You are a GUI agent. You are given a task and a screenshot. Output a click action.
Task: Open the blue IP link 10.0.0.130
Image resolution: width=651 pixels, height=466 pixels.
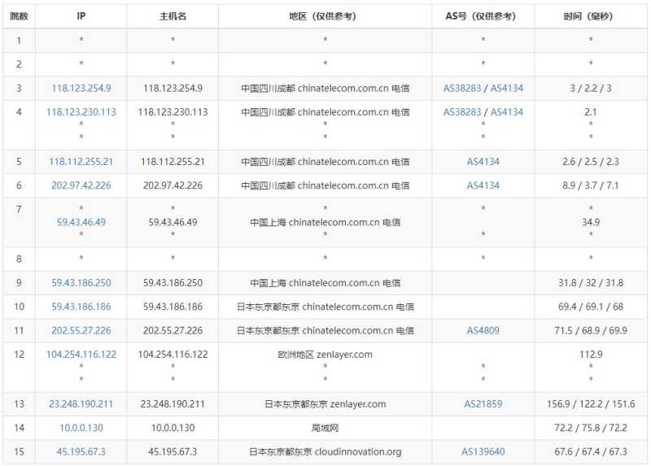pyautogui.click(x=81, y=428)
